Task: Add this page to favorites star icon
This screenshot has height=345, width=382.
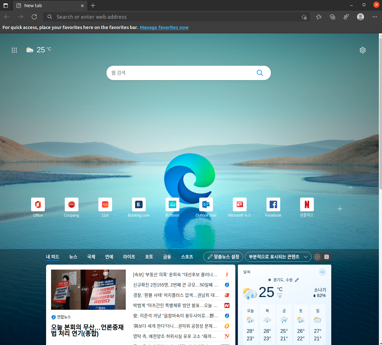Action: pyautogui.click(x=304, y=17)
